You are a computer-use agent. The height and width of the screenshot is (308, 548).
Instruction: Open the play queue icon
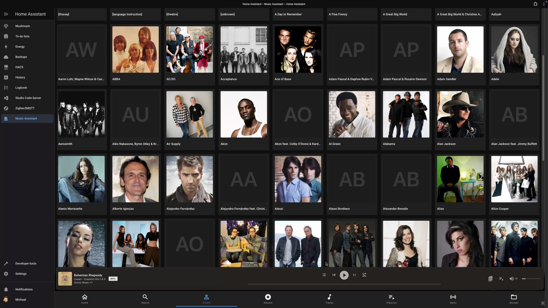(x=501, y=279)
